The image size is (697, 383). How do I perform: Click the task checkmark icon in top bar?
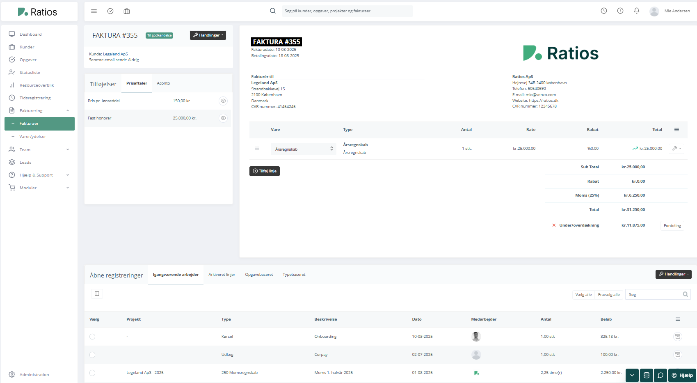110,11
